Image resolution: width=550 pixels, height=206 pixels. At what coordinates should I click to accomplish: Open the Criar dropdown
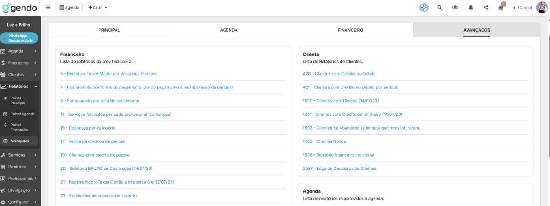98,8
